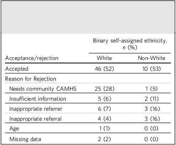Click the 'Accepted' row label
176x145 pixels.
[x=17, y=69]
